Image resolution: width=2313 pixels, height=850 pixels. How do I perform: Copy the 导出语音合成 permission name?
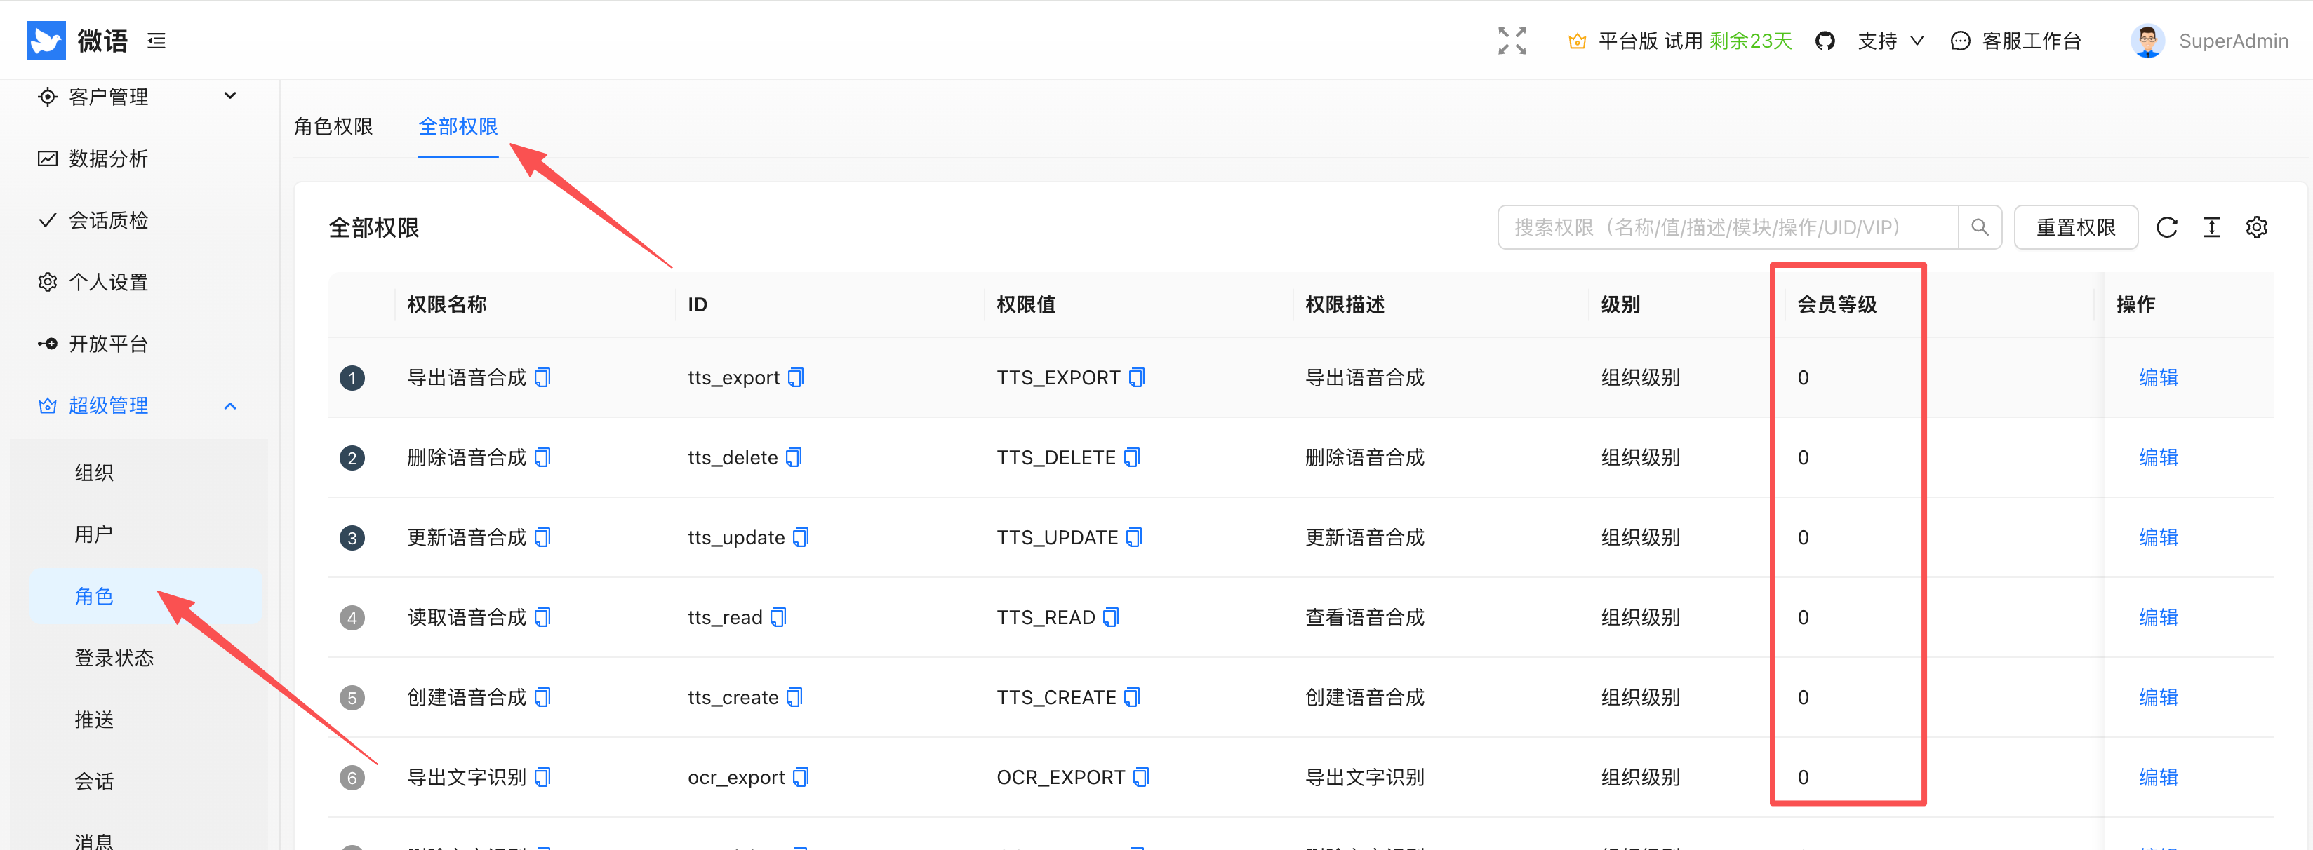click(x=542, y=377)
